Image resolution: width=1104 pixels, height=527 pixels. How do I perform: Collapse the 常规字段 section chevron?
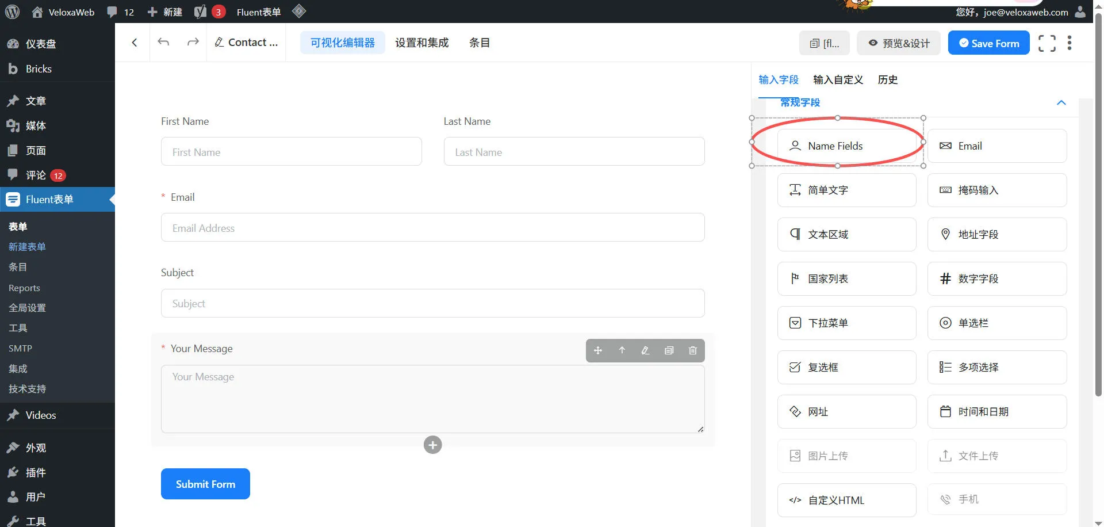1061,102
